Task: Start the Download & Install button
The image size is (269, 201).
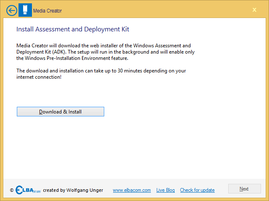Action: tap(61, 112)
